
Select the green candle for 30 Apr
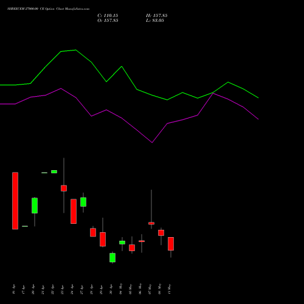[x=112, y=257]
